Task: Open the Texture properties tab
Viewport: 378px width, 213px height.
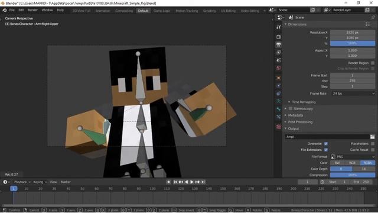Action: [278, 127]
